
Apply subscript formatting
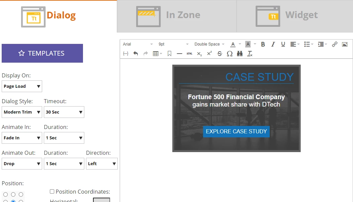click(x=199, y=54)
